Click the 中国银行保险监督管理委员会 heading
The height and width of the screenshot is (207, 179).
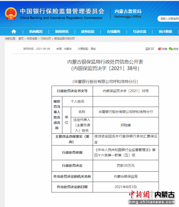62,11
